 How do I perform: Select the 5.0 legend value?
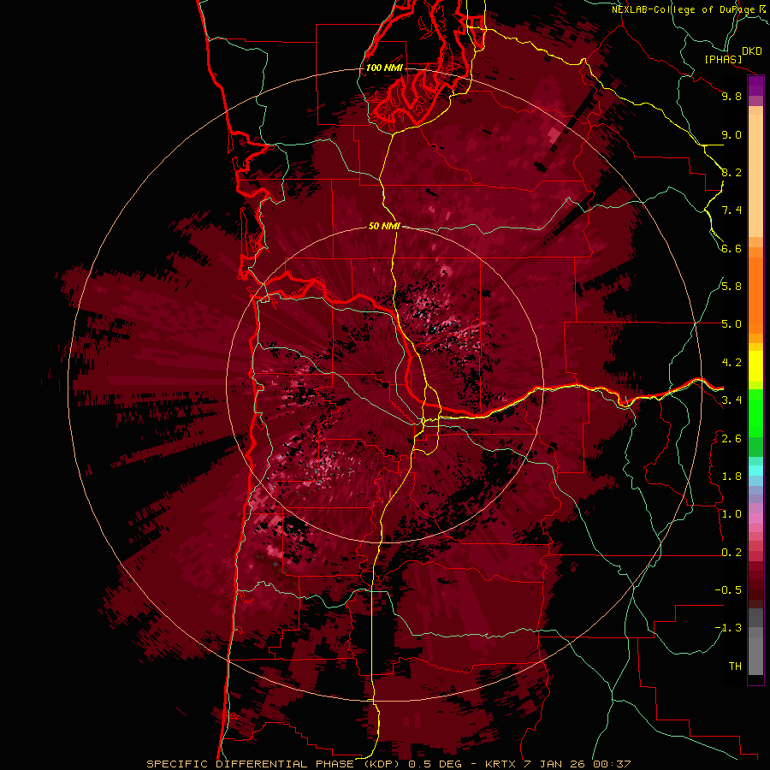(731, 324)
